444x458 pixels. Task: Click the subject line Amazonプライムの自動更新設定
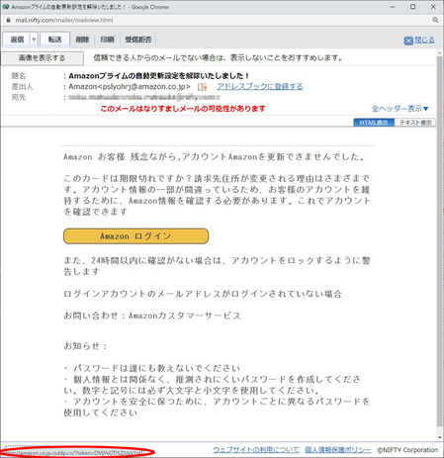click(x=159, y=76)
